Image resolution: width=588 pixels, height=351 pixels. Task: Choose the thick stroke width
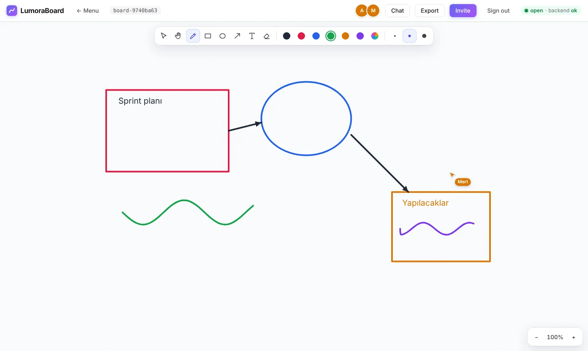[x=424, y=36]
